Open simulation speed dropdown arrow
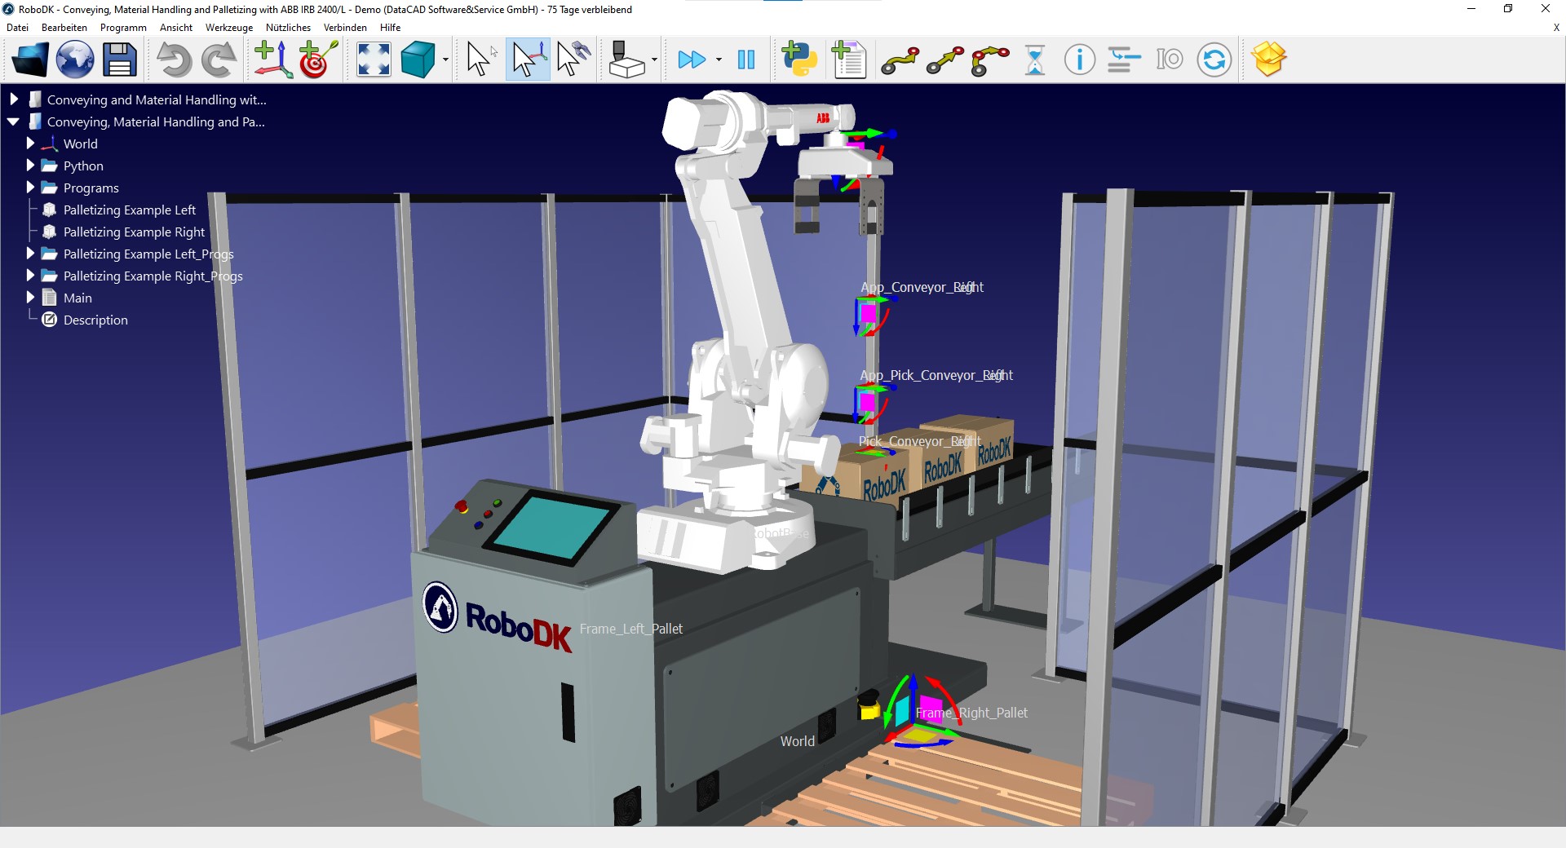Screen dimensions: 1566x848 pyautogui.click(x=719, y=60)
